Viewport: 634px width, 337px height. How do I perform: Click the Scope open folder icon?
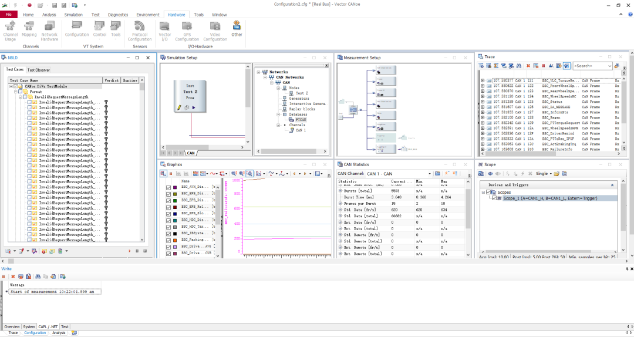pyautogui.click(x=557, y=174)
